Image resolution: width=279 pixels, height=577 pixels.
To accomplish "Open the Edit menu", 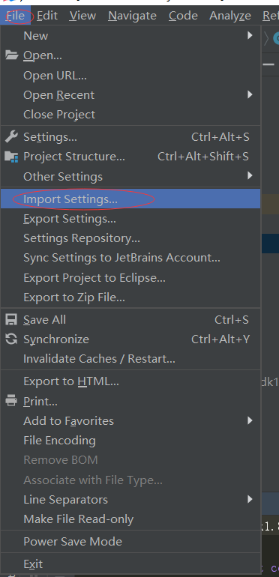I will pos(47,16).
